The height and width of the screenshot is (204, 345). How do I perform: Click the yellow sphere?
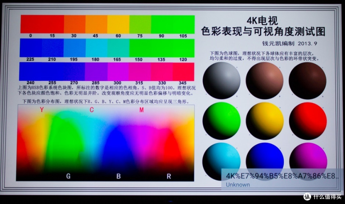pos(265,121)
